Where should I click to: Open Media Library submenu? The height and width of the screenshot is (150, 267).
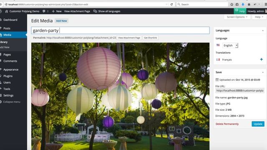[4, 42]
